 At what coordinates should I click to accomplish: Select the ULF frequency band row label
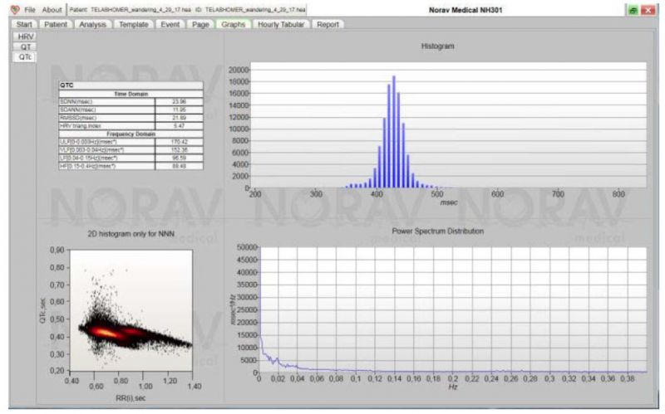107,142
